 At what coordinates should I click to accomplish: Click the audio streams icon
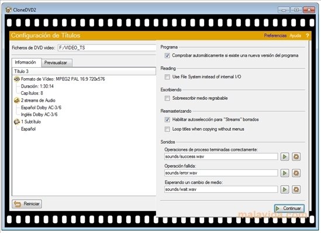[x=17, y=100]
